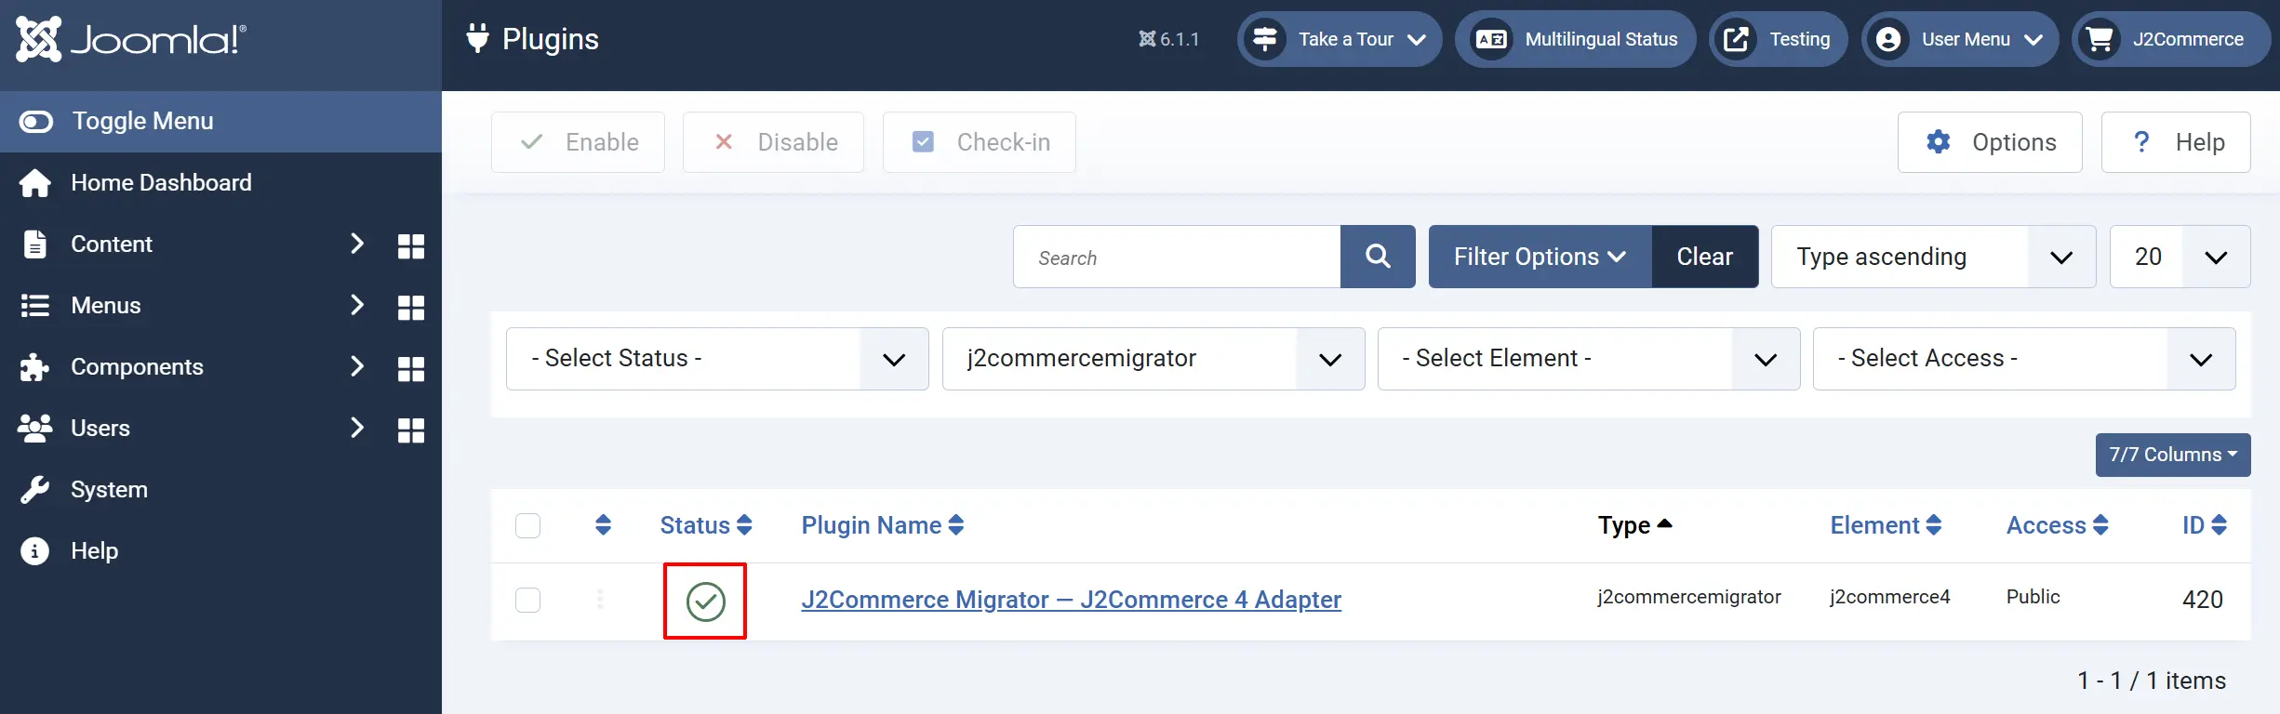Click the ID value 420
The height and width of the screenshot is (714, 2280).
(2203, 600)
